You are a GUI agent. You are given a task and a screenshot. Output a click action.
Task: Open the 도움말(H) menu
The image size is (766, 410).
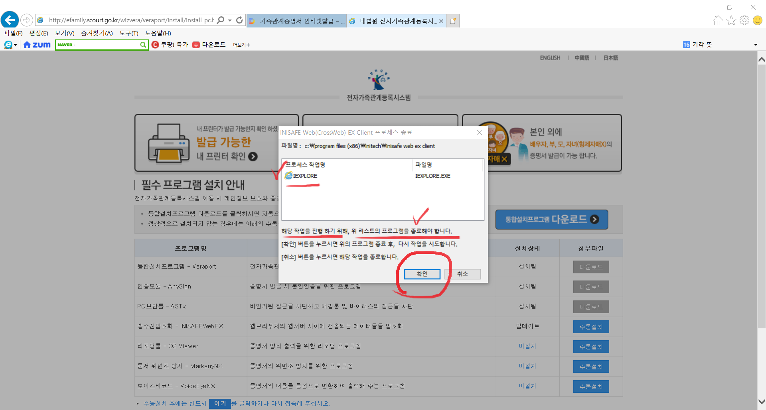[158, 33]
